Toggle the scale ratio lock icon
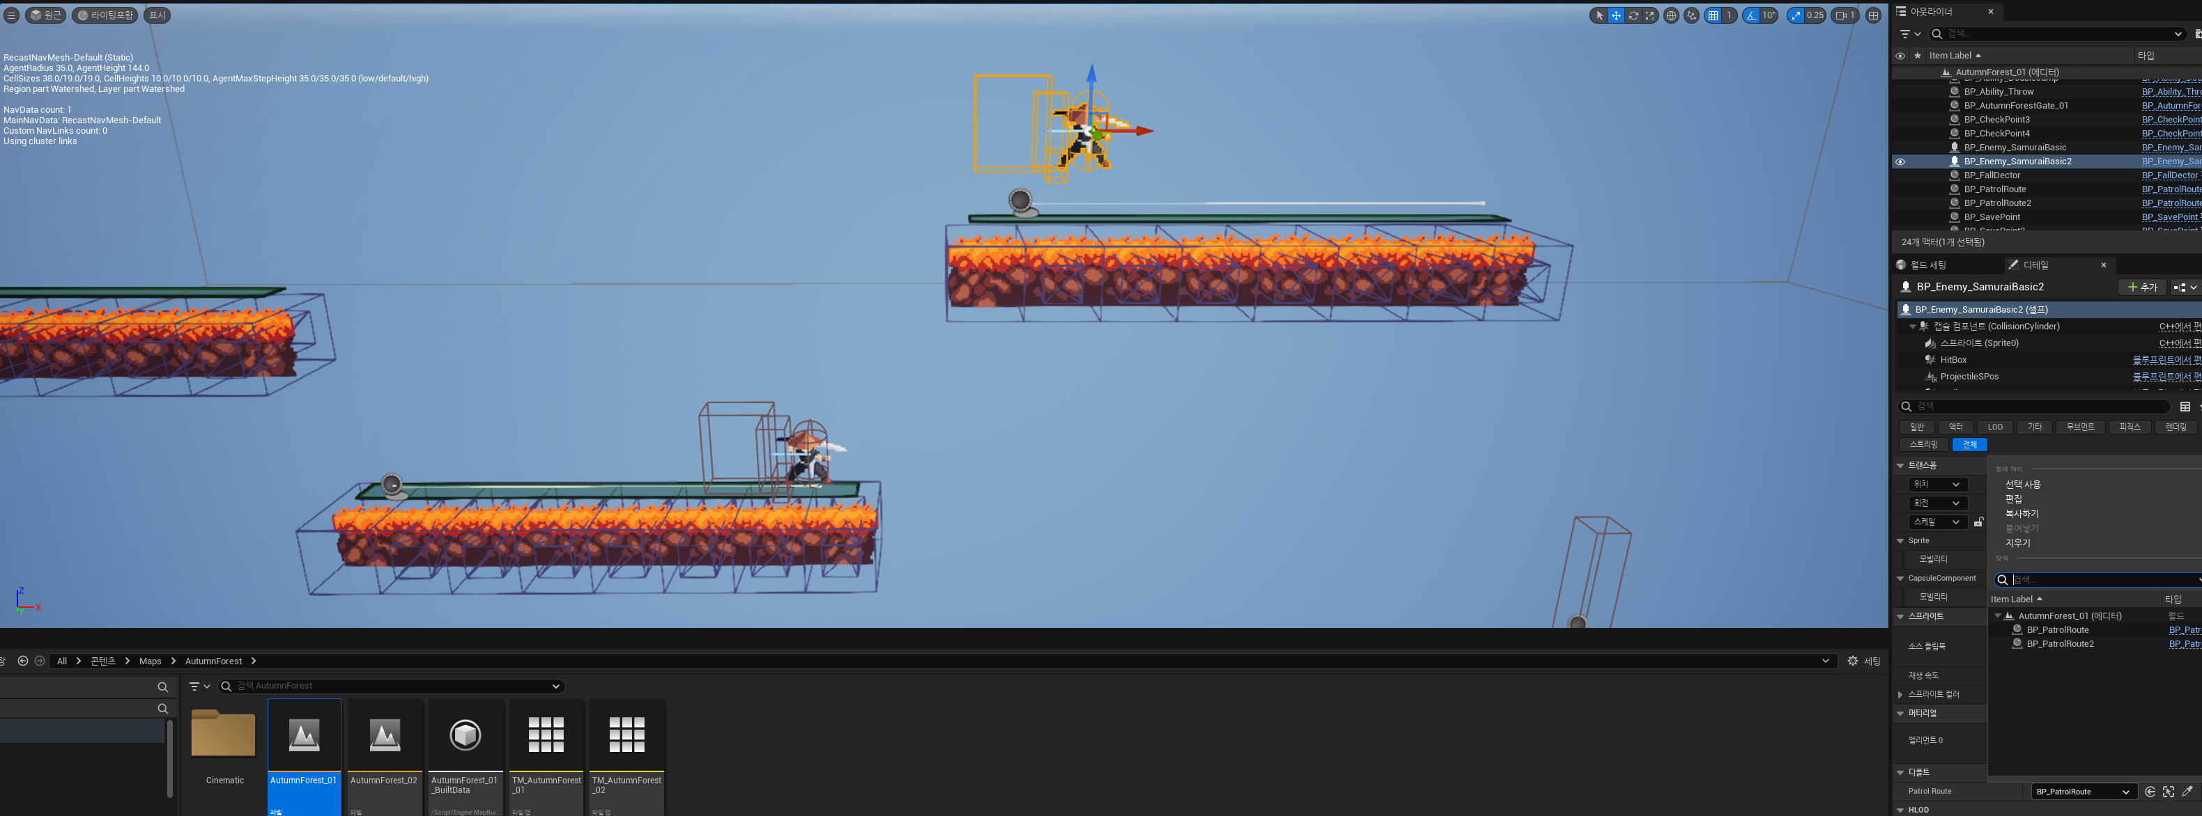The image size is (2202, 816). click(x=1978, y=522)
